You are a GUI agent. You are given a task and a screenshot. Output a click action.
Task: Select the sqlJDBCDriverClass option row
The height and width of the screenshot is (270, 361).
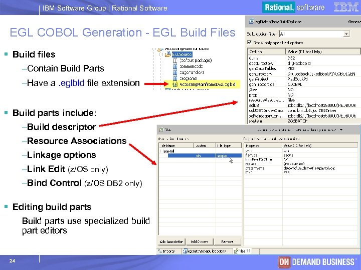304,110
